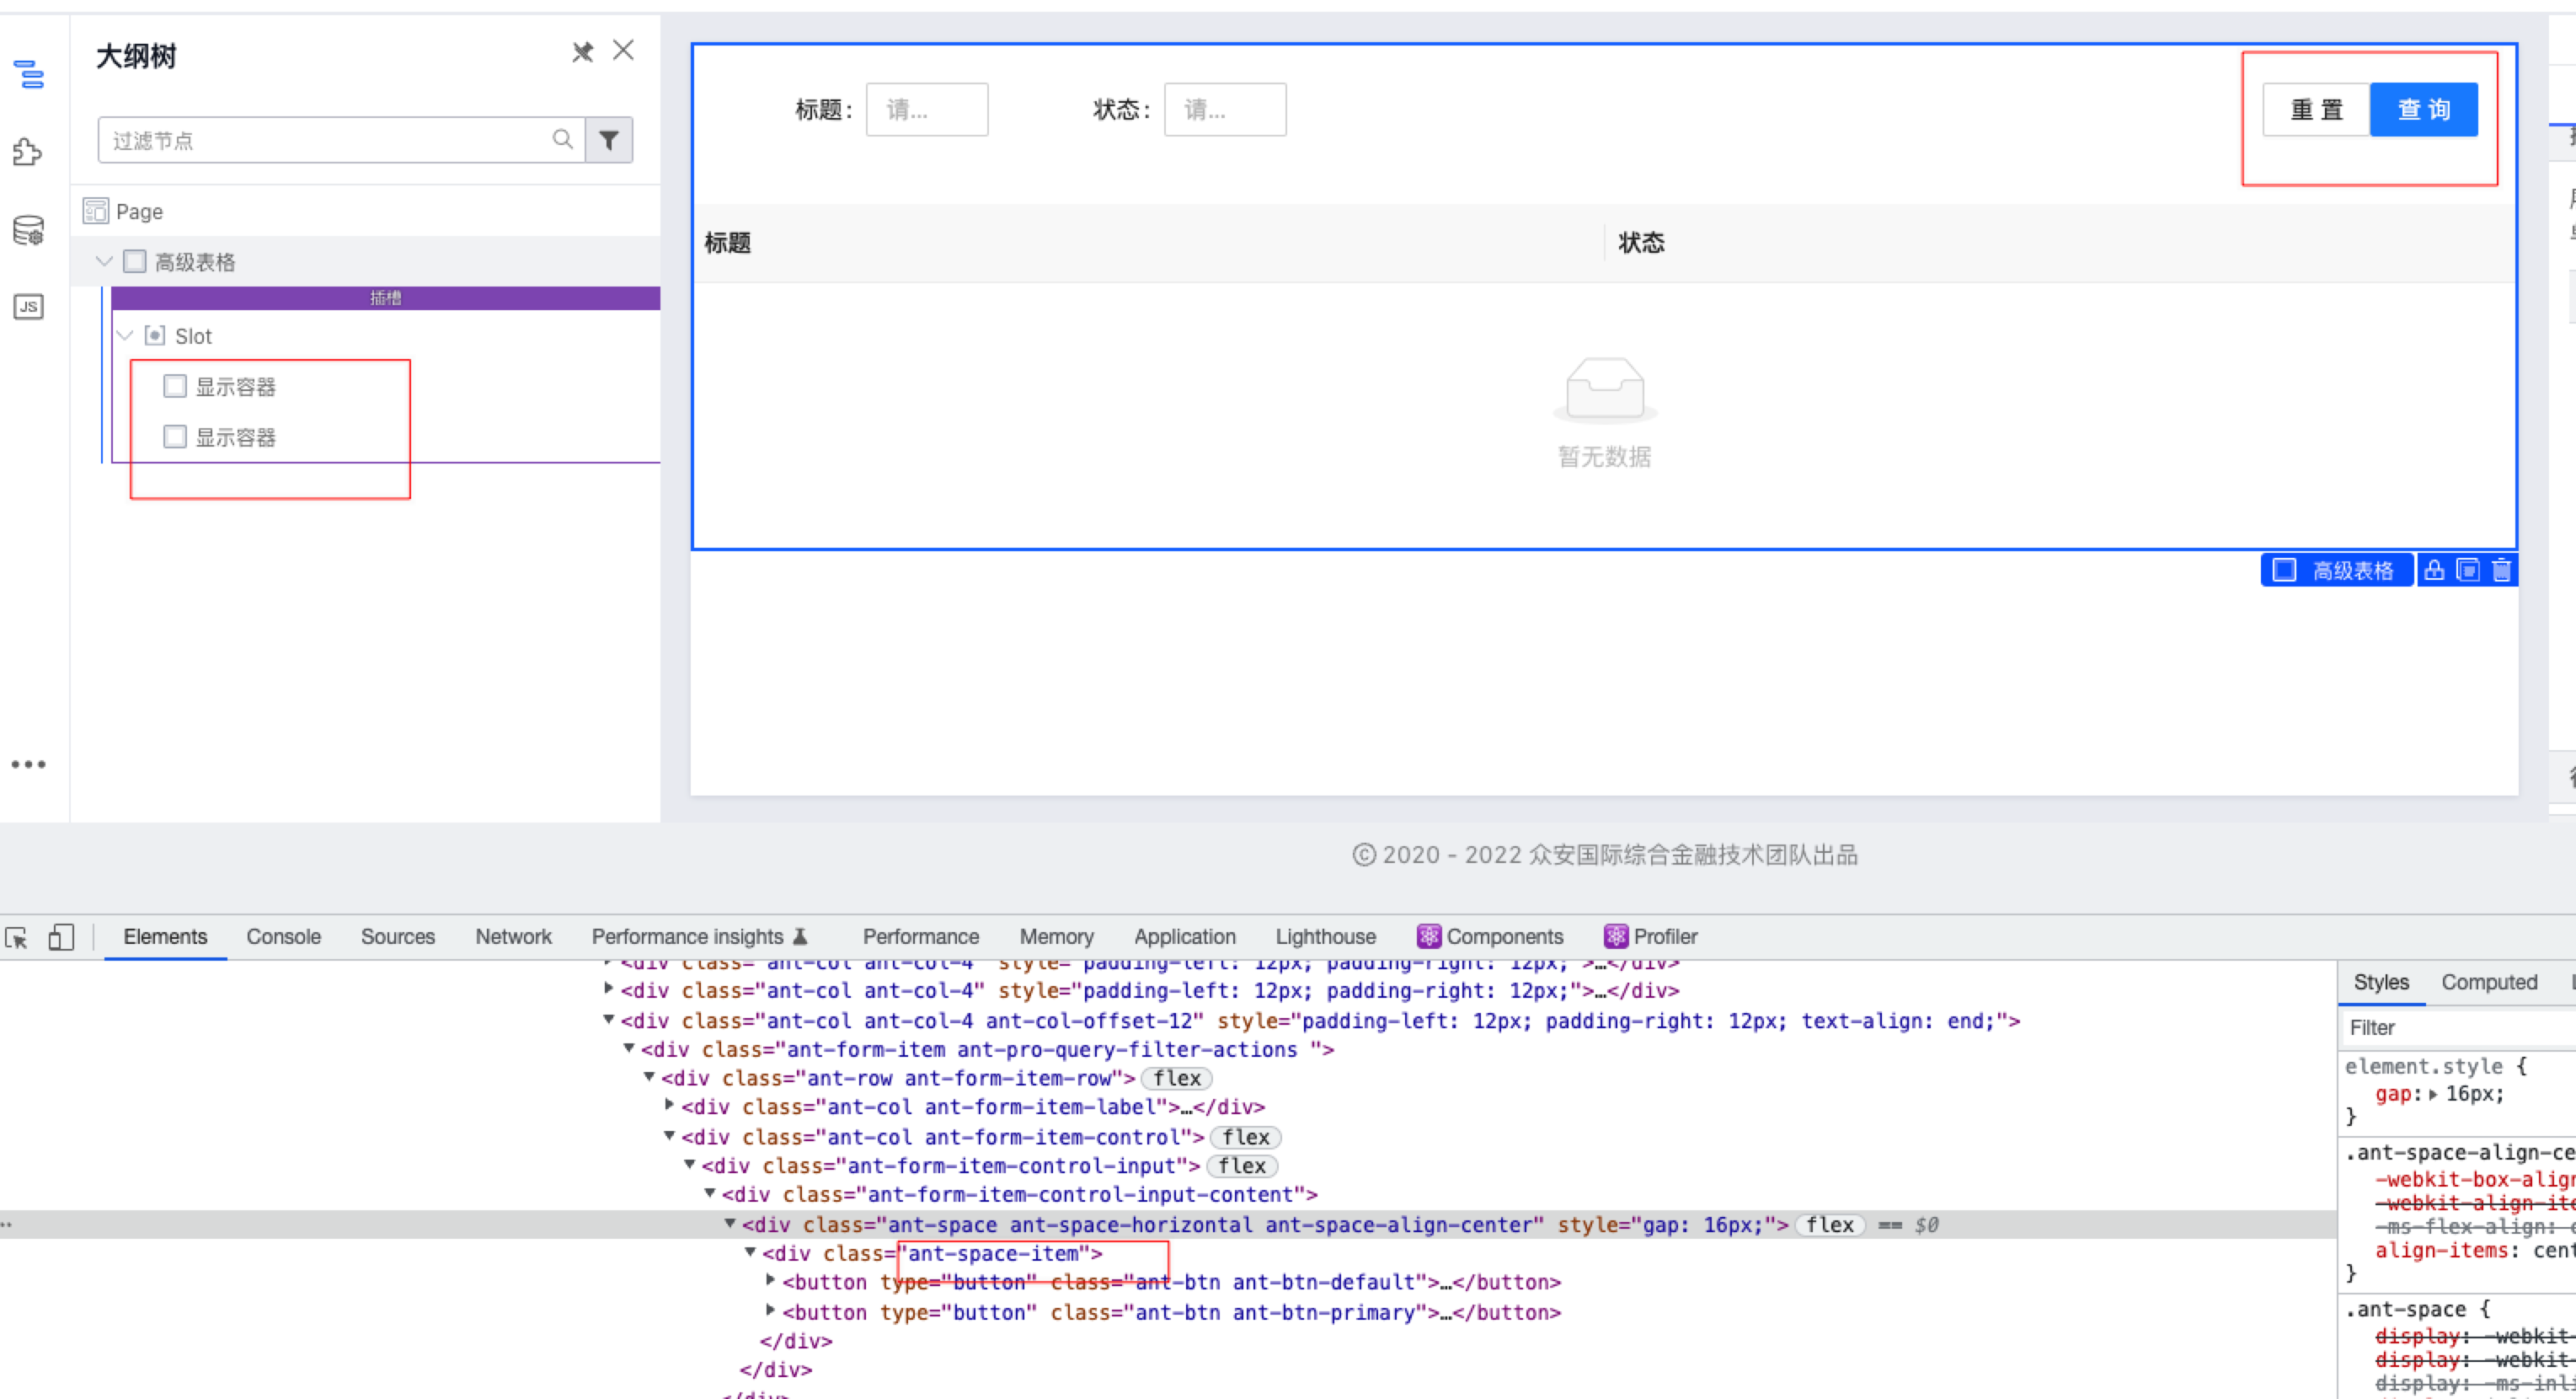Delete 高级表格 using the trash icon

pyautogui.click(x=2502, y=570)
